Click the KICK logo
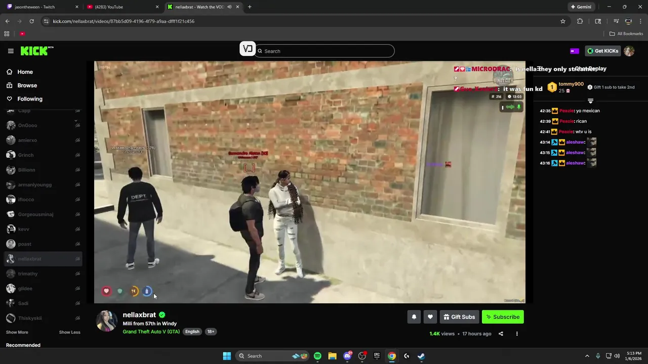The width and height of the screenshot is (648, 364). point(37,51)
